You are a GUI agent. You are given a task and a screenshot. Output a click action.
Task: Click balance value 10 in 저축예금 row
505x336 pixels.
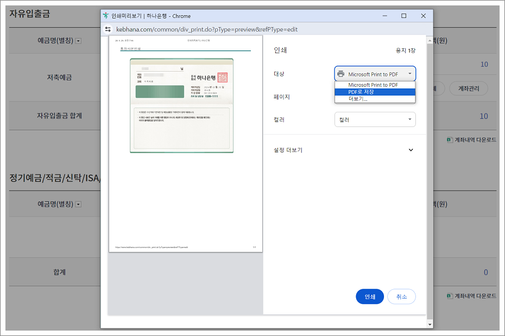[484, 65]
